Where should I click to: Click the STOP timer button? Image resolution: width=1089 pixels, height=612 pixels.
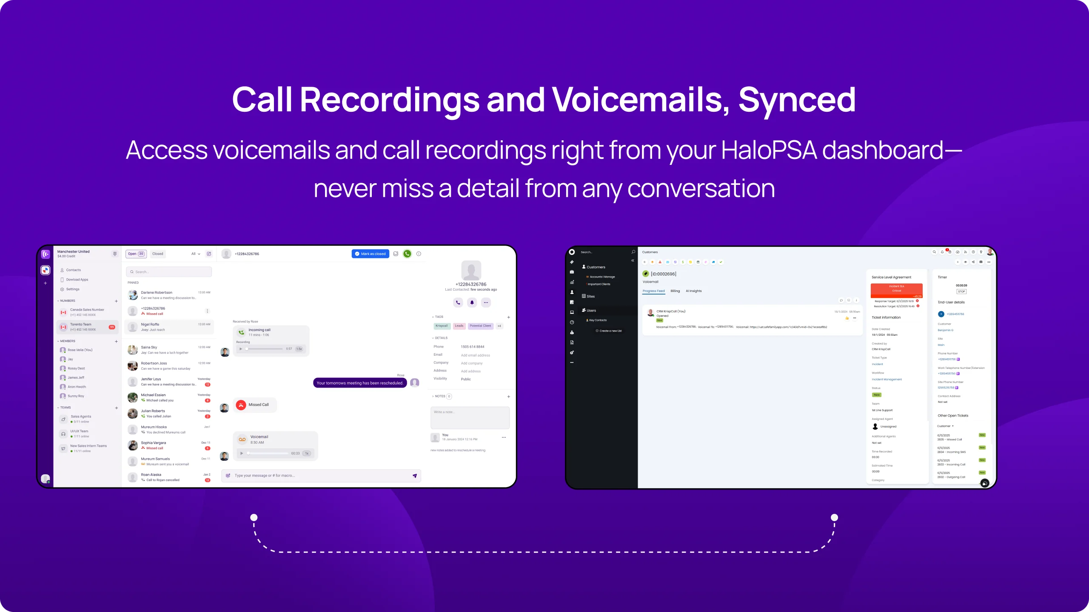961,292
